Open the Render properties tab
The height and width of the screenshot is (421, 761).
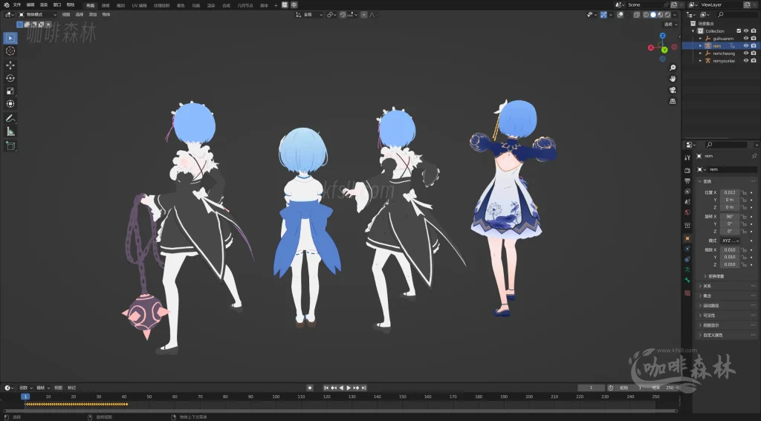(x=687, y=170)
